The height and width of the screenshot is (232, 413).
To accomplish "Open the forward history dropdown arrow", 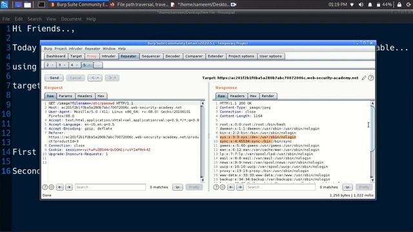I will click(115, 78).
